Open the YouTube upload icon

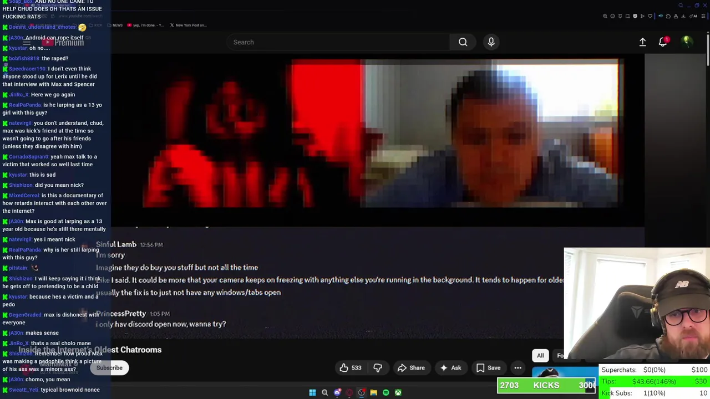pos(642,42)
